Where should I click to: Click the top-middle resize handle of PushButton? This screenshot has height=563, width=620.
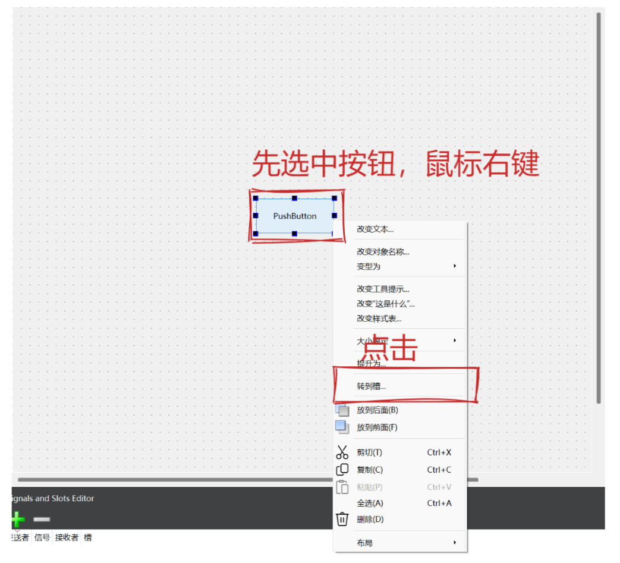coord(295,199)
